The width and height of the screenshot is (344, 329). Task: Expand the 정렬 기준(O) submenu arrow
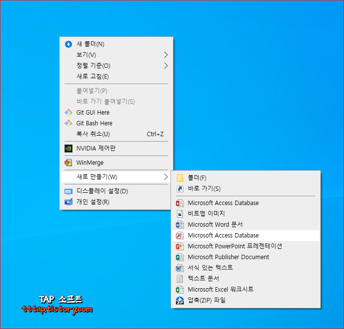pyautogui.click(x=166, y=66)
